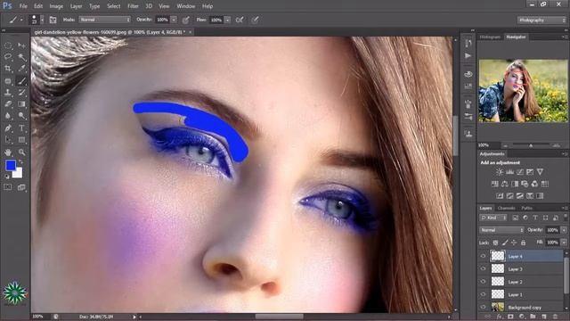Toggle lock position
570x321 pixels.
pyautogui.click(x=514, y=243)
